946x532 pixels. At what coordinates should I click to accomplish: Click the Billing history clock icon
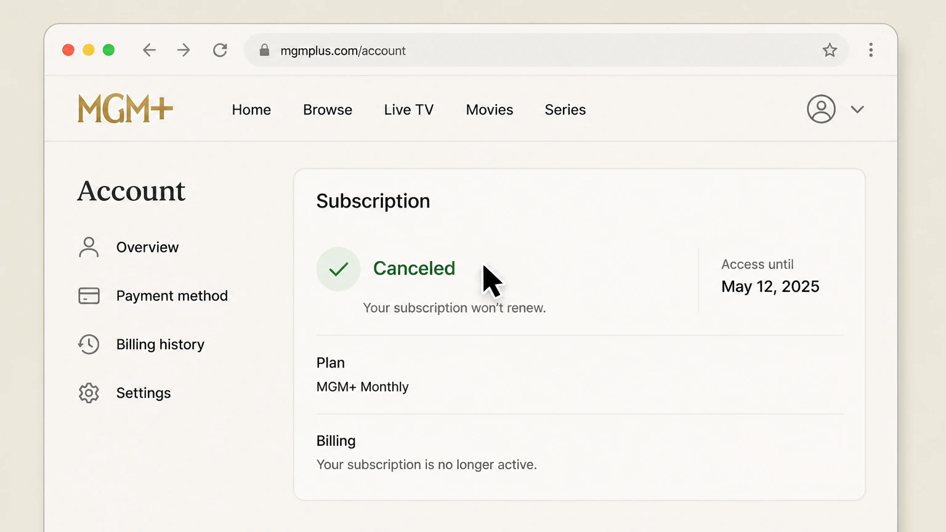pos(89,344)
